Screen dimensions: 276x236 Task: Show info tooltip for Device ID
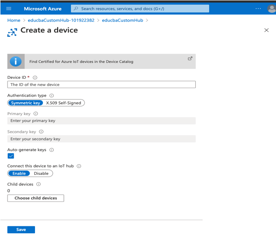(x=35, y=77)
